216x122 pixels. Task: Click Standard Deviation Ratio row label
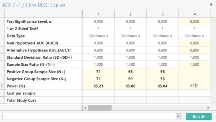point(39,57)
